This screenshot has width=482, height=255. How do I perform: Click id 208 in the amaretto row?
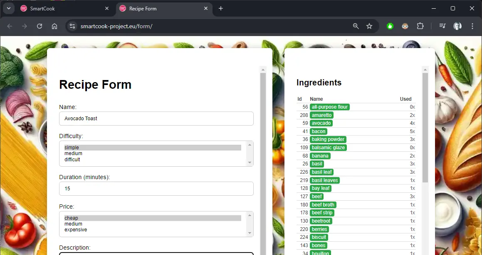pyautogui.click(x=304, y=115)
